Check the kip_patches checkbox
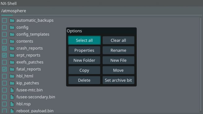 point(4,83)
